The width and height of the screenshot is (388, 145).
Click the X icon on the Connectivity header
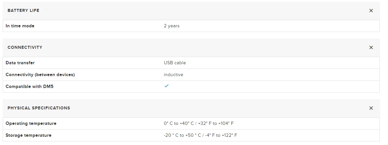[x=371, y=47]
